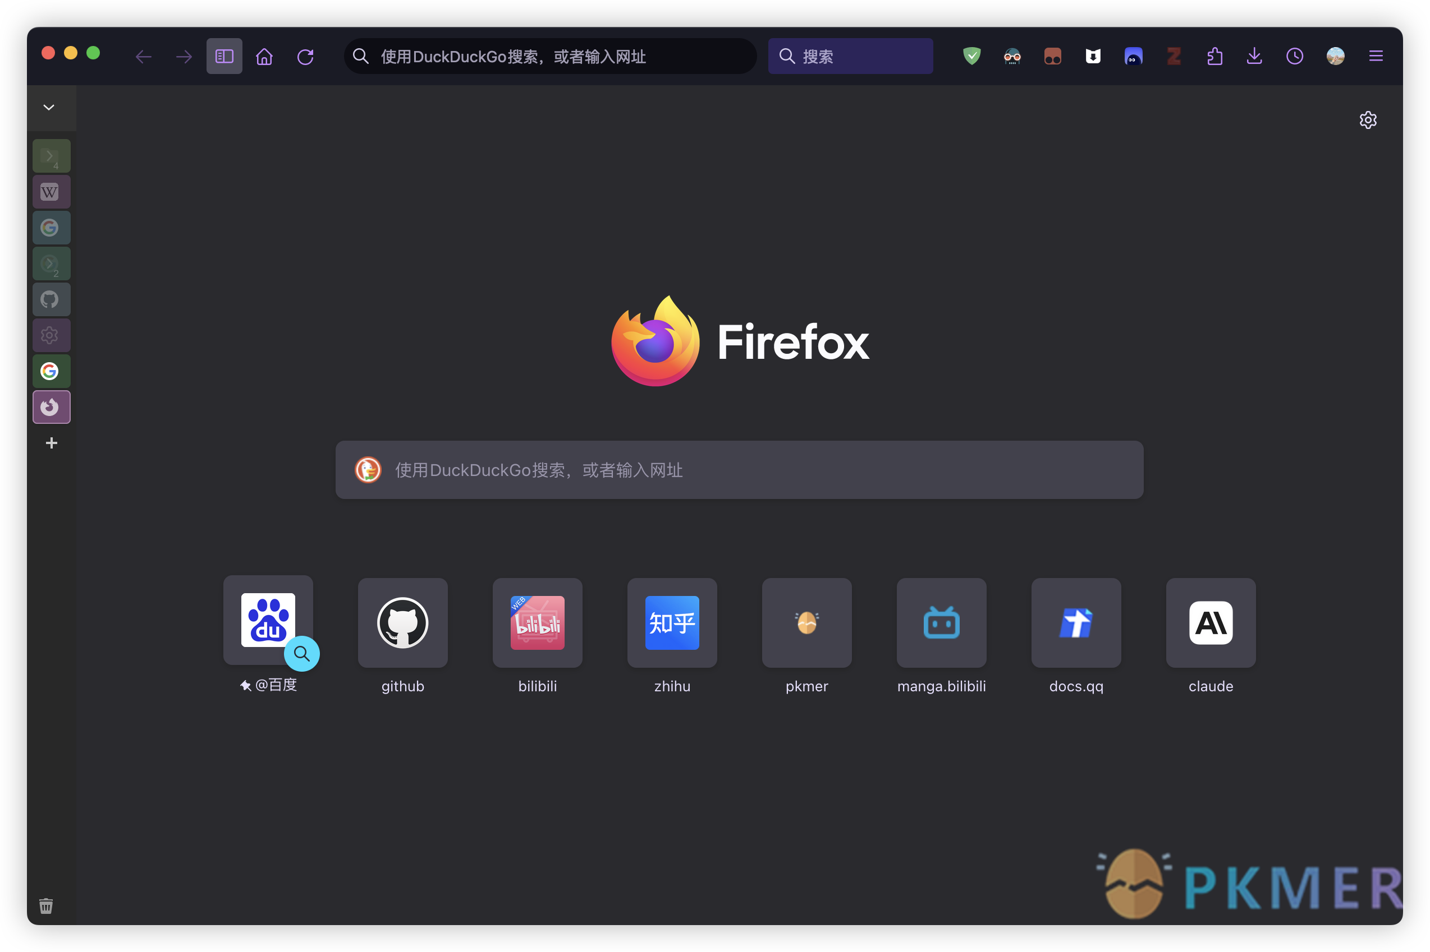Open new tab page customize gear
Image resolution: width=1430 pixels, height=952 pixels.
point(1367,119)
